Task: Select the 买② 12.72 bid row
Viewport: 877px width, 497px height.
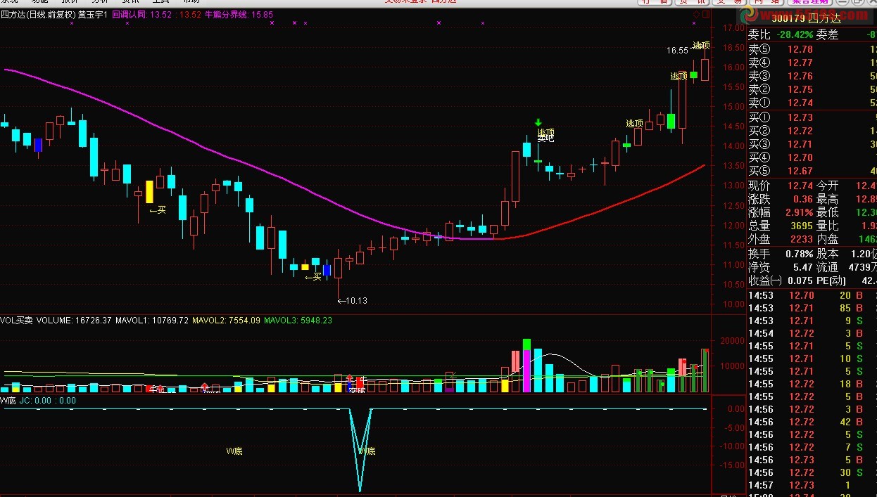Action: tap(812, 131)
